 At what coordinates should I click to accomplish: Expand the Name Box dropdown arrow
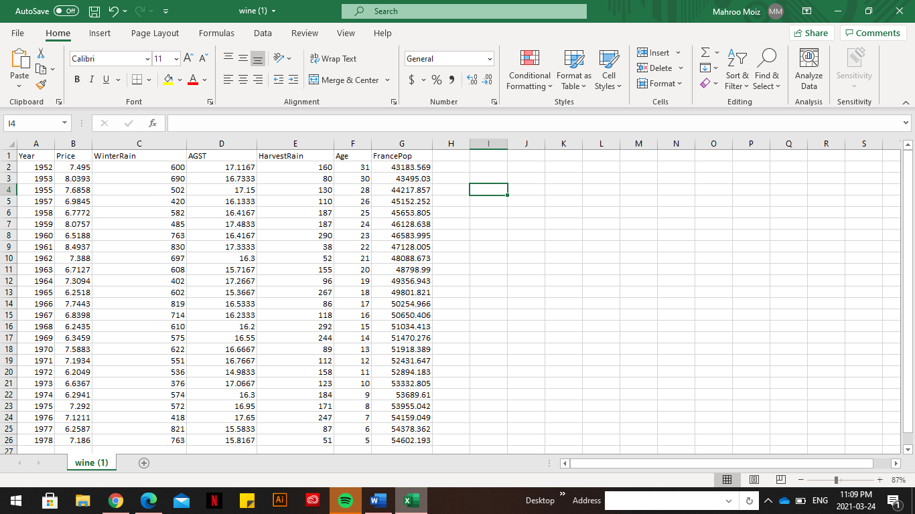click(64, 123)
